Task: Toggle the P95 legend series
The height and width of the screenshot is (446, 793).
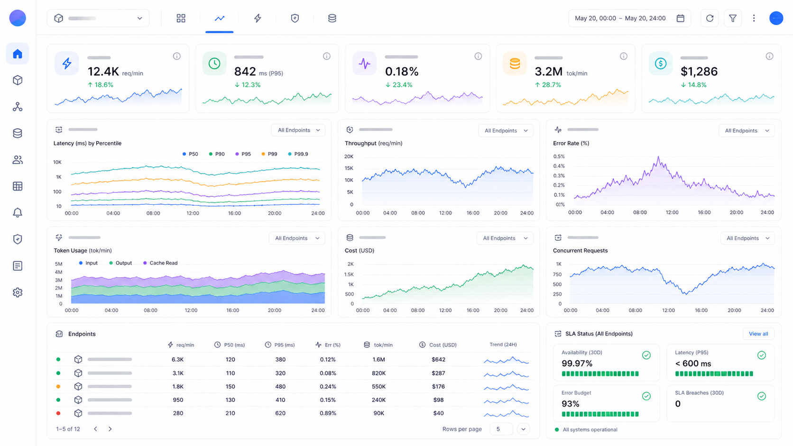Action: pos(243,154)
